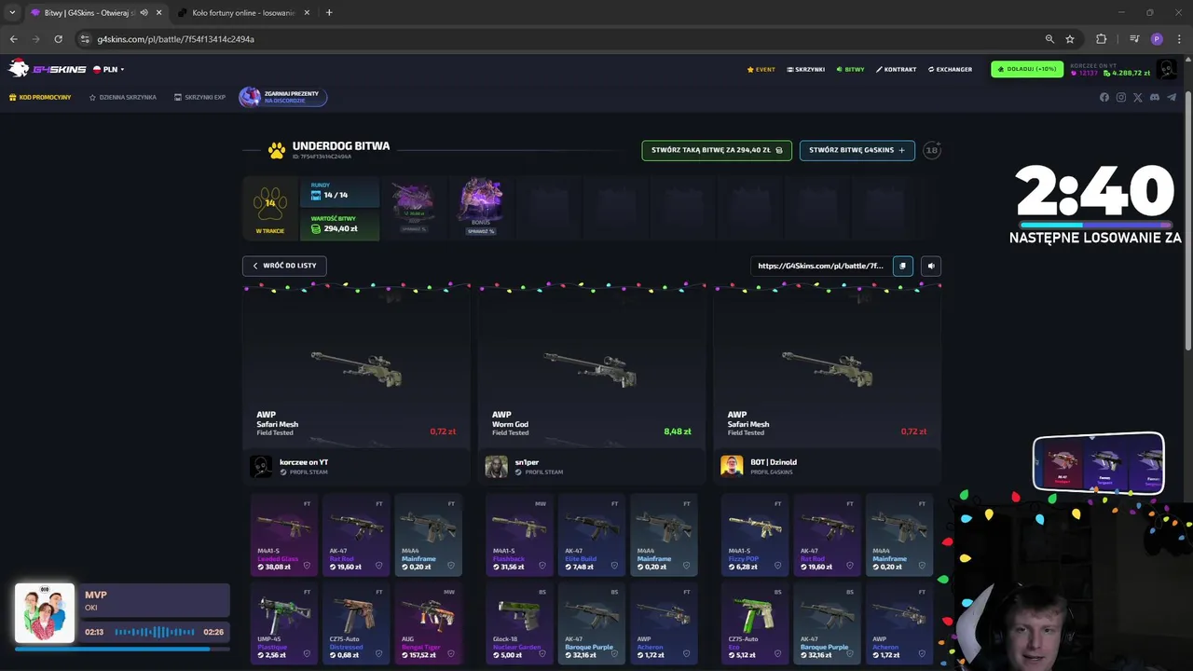Click STWÓRZ TAKĄ BITWĘ ZA 294,40 ZŁ
Viewport: 1193px width, 671px height.
(x=717, y=150)
